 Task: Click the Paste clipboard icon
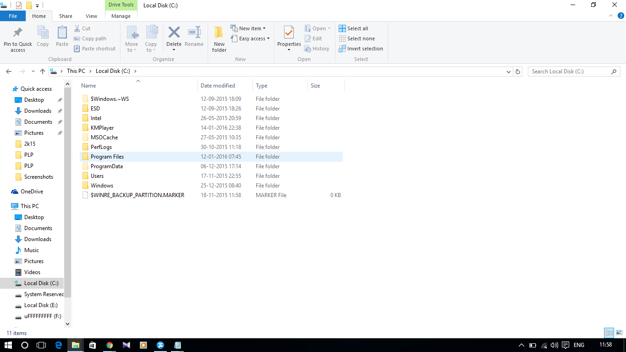click(62, 33)
